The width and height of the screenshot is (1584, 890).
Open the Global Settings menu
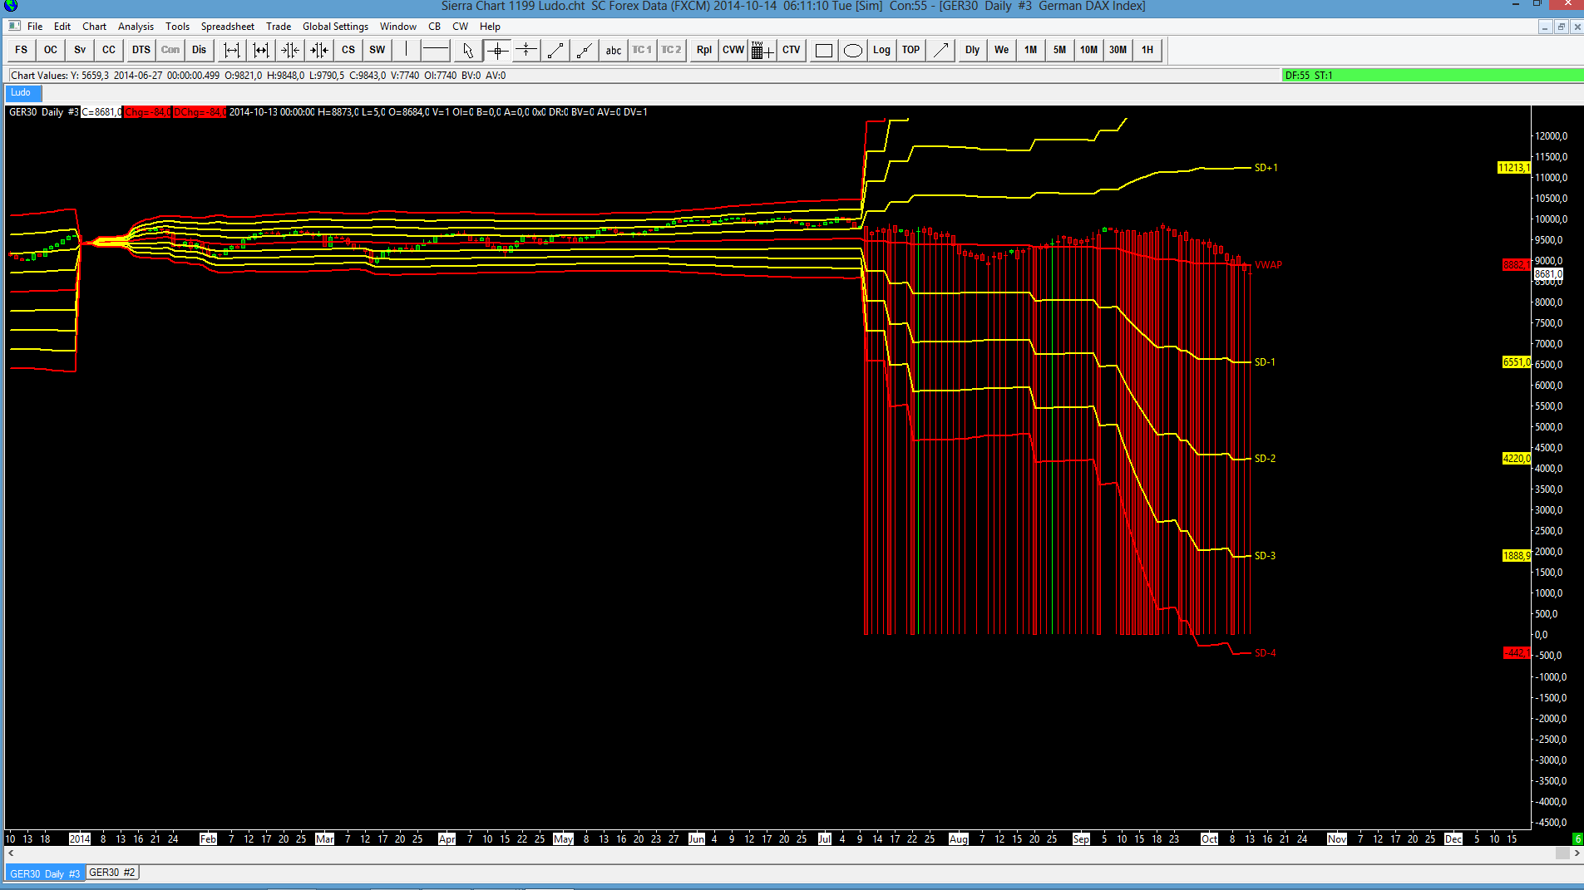(x=335, y=27)
